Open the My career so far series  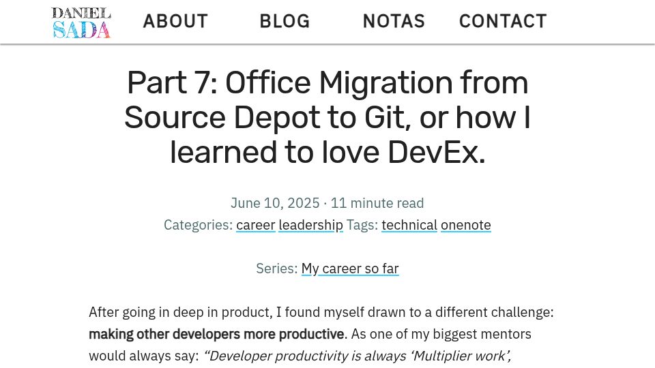click(350, 269)
